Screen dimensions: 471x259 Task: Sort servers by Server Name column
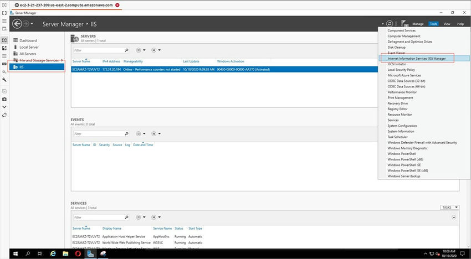(81, 61)
